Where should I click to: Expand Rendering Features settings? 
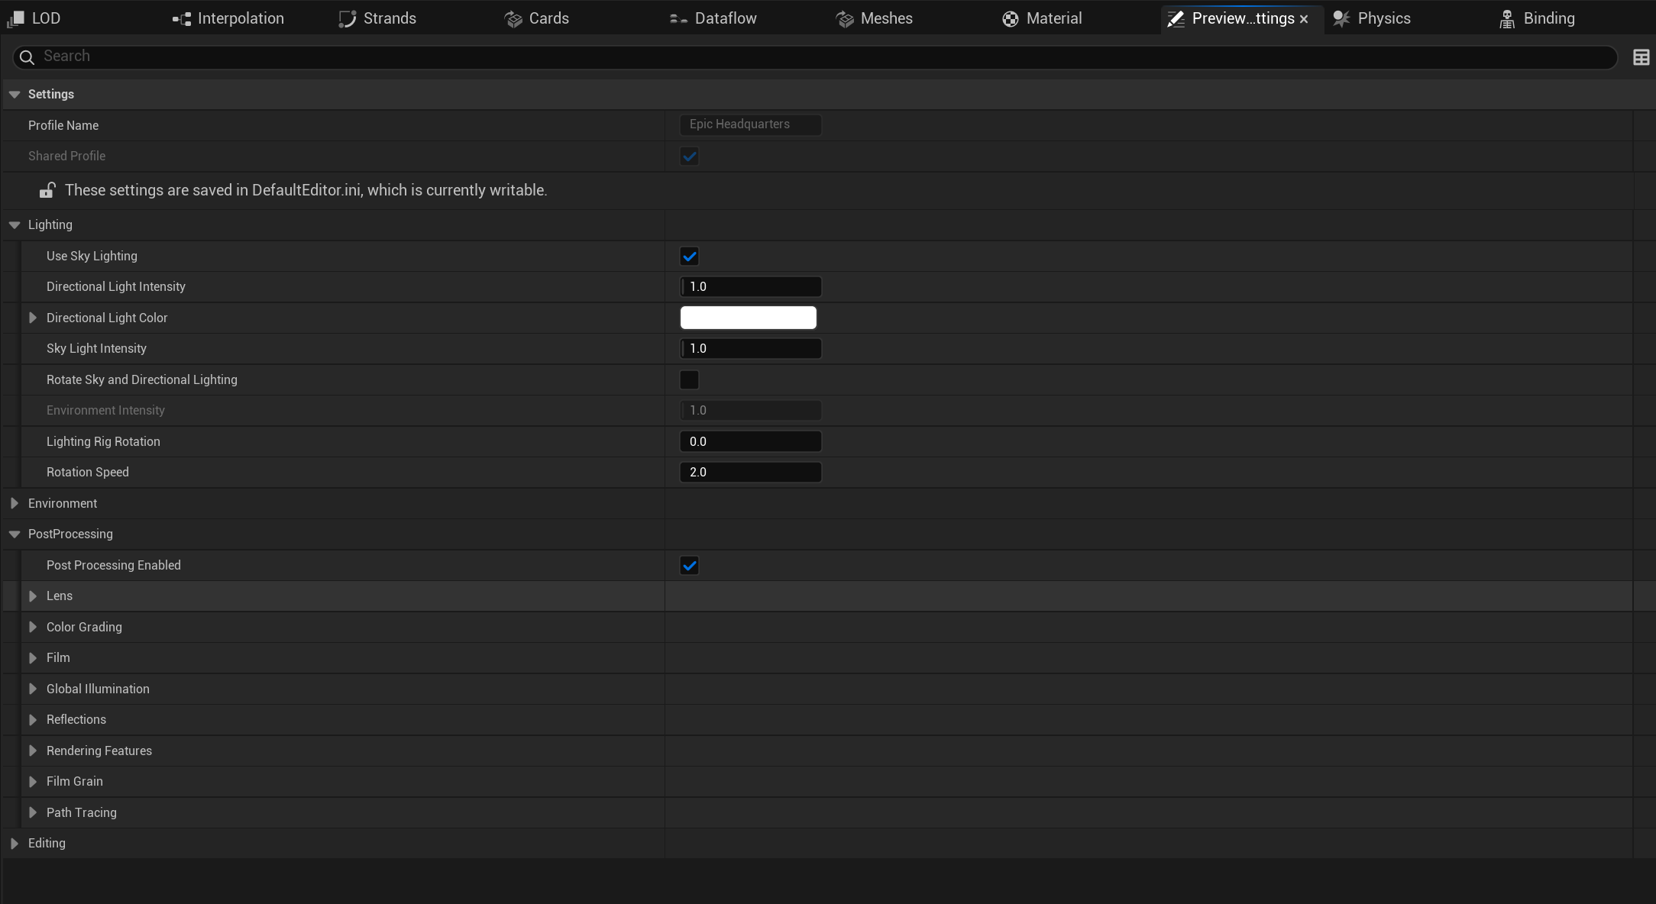(33, 751)
